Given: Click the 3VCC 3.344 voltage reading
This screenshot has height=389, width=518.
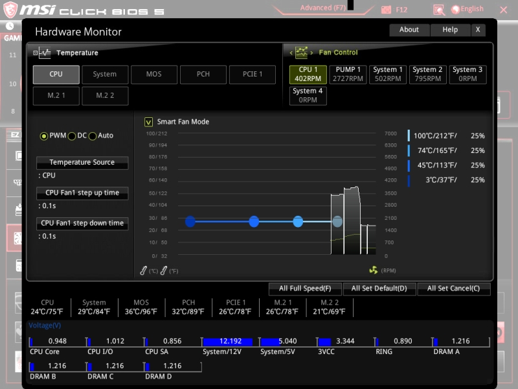Looking at the screenshot, I should click(x=345, y=342).
